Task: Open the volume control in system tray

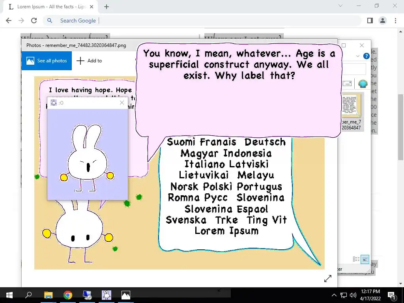Action: point(353,295)
